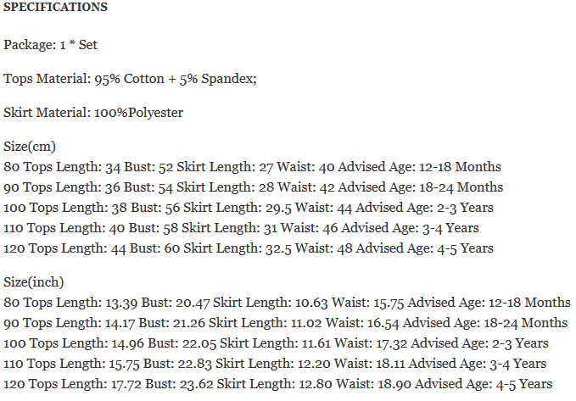576x401 pixels.
Task: Click the inch row with Tops Length 13.39
Action: [x=287, y=303]
